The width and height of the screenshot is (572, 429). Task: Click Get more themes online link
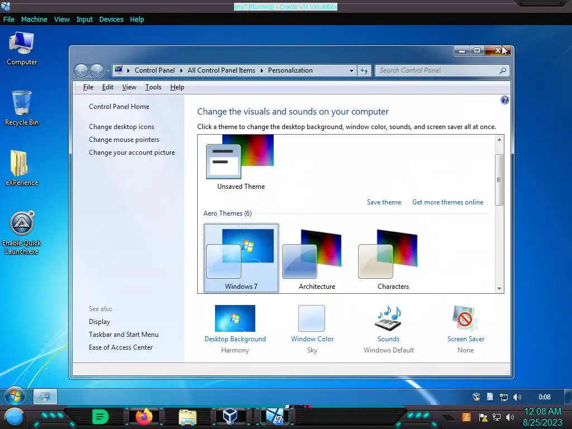(x=447, y=202)
